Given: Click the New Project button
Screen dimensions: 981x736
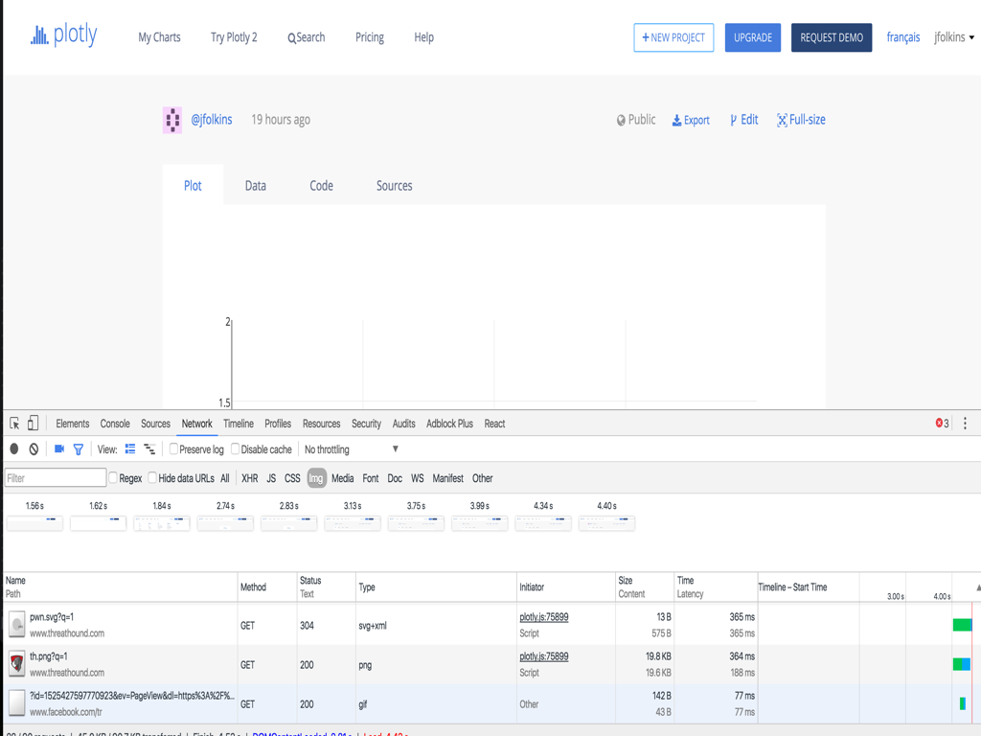Looking at the screenshot, I should (x=673, y=37).
